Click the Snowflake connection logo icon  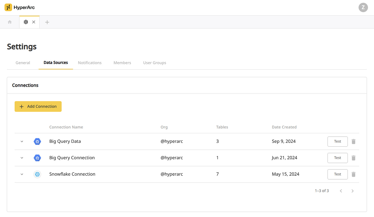tap(38, 174)
